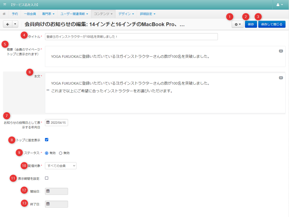Click the posting date field 2022/04/15
The height and width of the screenshot is (217, 289).
coord(56,123)
